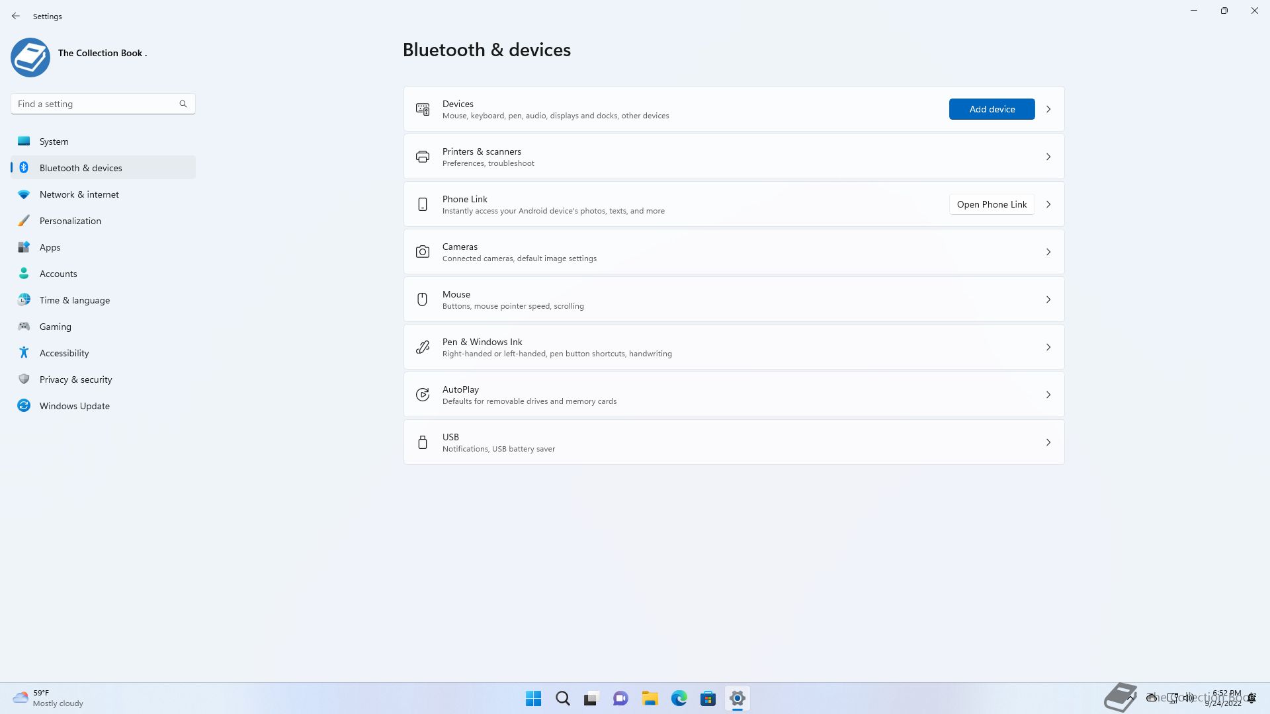Open the Devices settings text
This screenshot has width=1270, height=714.
tap(458, 104)
